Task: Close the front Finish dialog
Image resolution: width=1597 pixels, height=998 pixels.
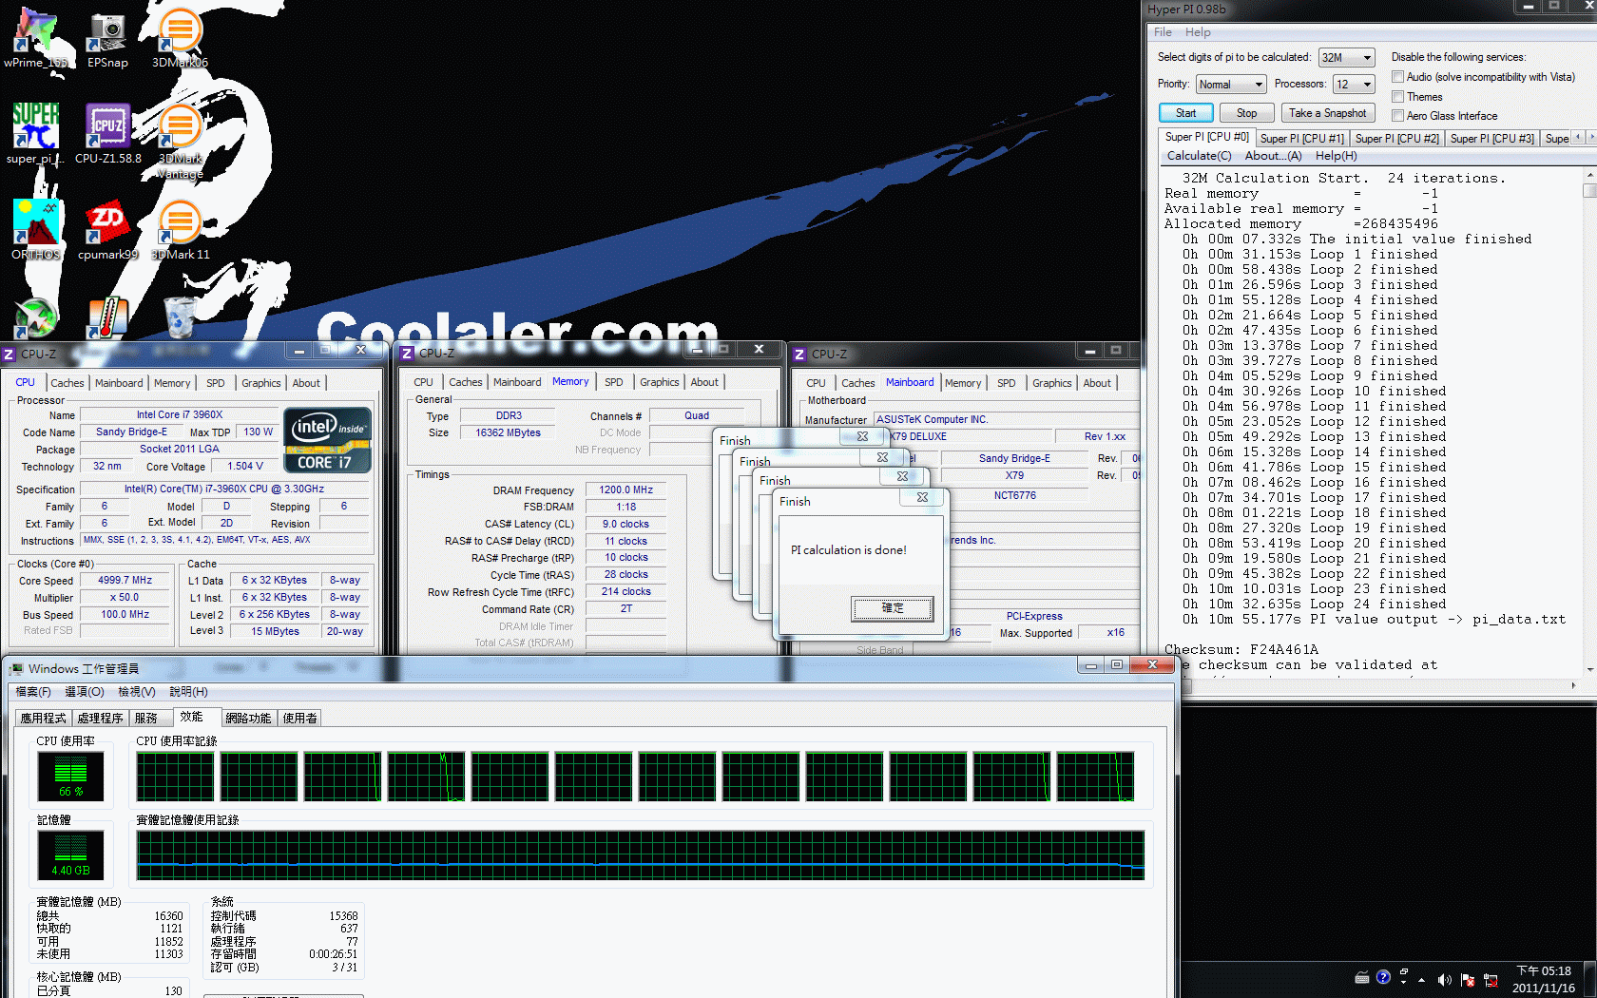Action: (921, 497)
